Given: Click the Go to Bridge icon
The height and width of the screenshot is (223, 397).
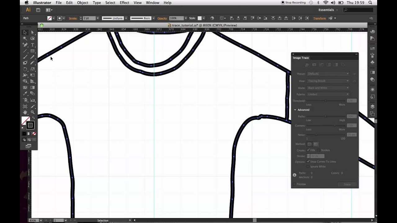Looking at the screenshot, I should (x=38, y=10).
